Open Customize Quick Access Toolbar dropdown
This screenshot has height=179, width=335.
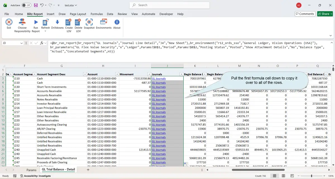tap(58, 5)
